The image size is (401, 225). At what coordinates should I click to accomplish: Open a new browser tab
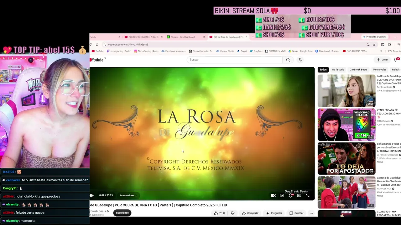[253, 37]
